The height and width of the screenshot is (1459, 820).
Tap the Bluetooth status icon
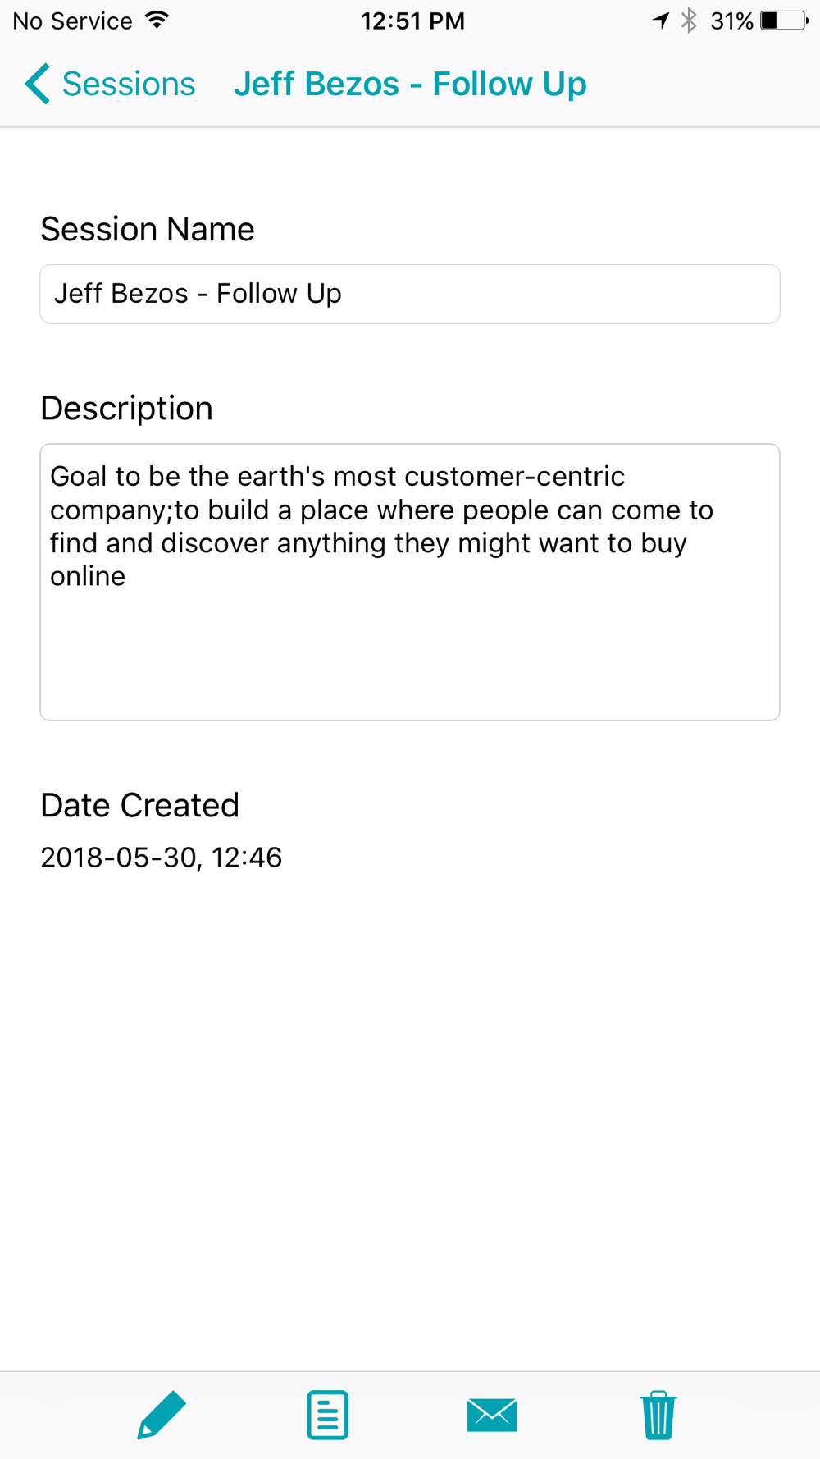pos(689,21)
